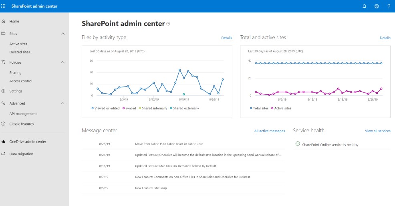Toggle Active sites legend item
This screenshot has height=206, width=395.
281,108
